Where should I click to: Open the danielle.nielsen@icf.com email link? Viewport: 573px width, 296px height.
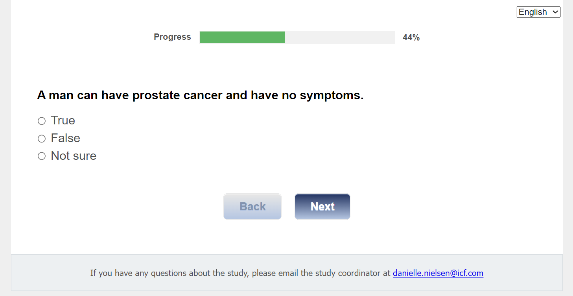(x=438, y=273)
